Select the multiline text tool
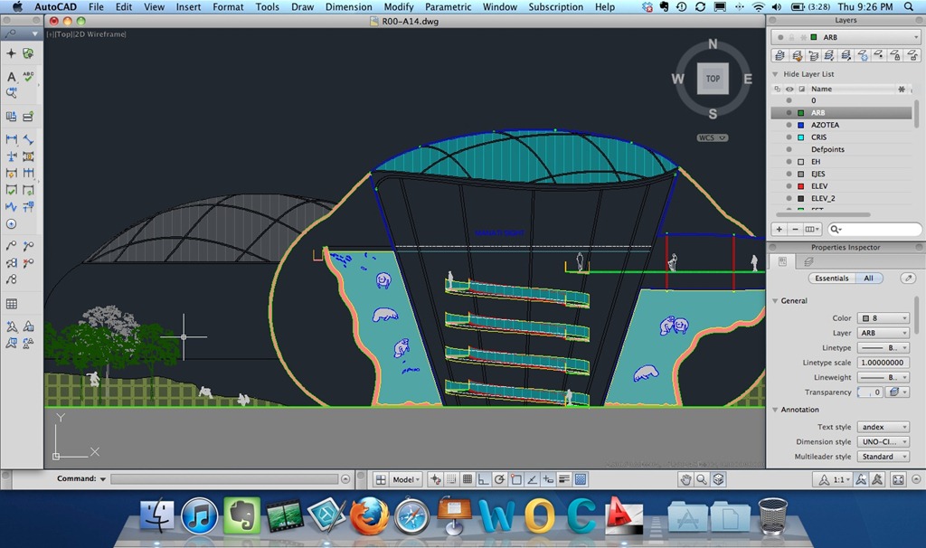926x548 pixels. pos(11,78)
